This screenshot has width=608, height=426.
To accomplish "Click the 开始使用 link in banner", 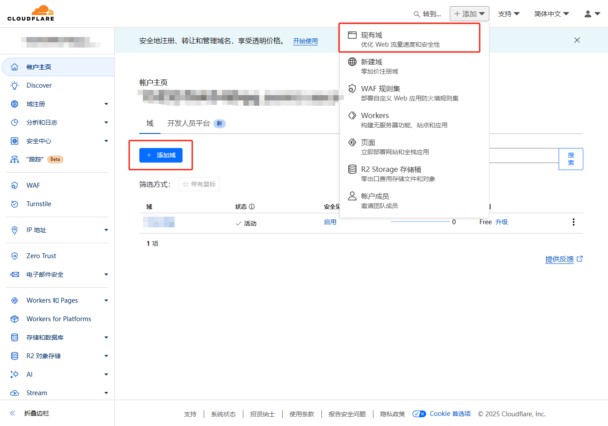I will tap(306, 41).
